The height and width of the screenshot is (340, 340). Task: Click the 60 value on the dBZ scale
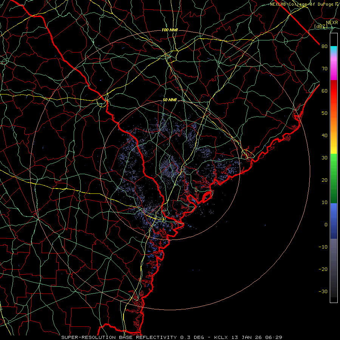[325, 91]
